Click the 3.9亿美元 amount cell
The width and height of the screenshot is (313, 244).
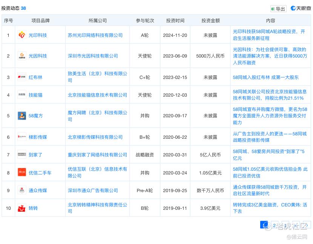coord(210,208)
